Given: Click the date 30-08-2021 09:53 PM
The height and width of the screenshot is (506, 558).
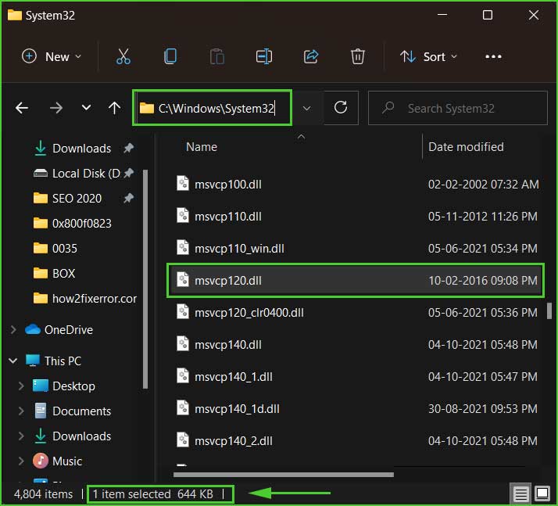Looking at the screenshot, I should (482, 409).
